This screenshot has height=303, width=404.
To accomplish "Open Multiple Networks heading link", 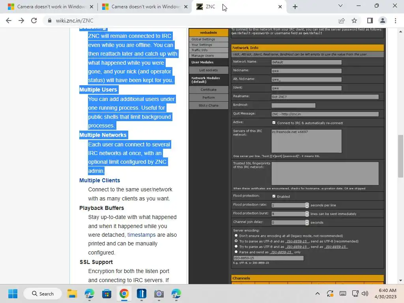I will 103,135.
